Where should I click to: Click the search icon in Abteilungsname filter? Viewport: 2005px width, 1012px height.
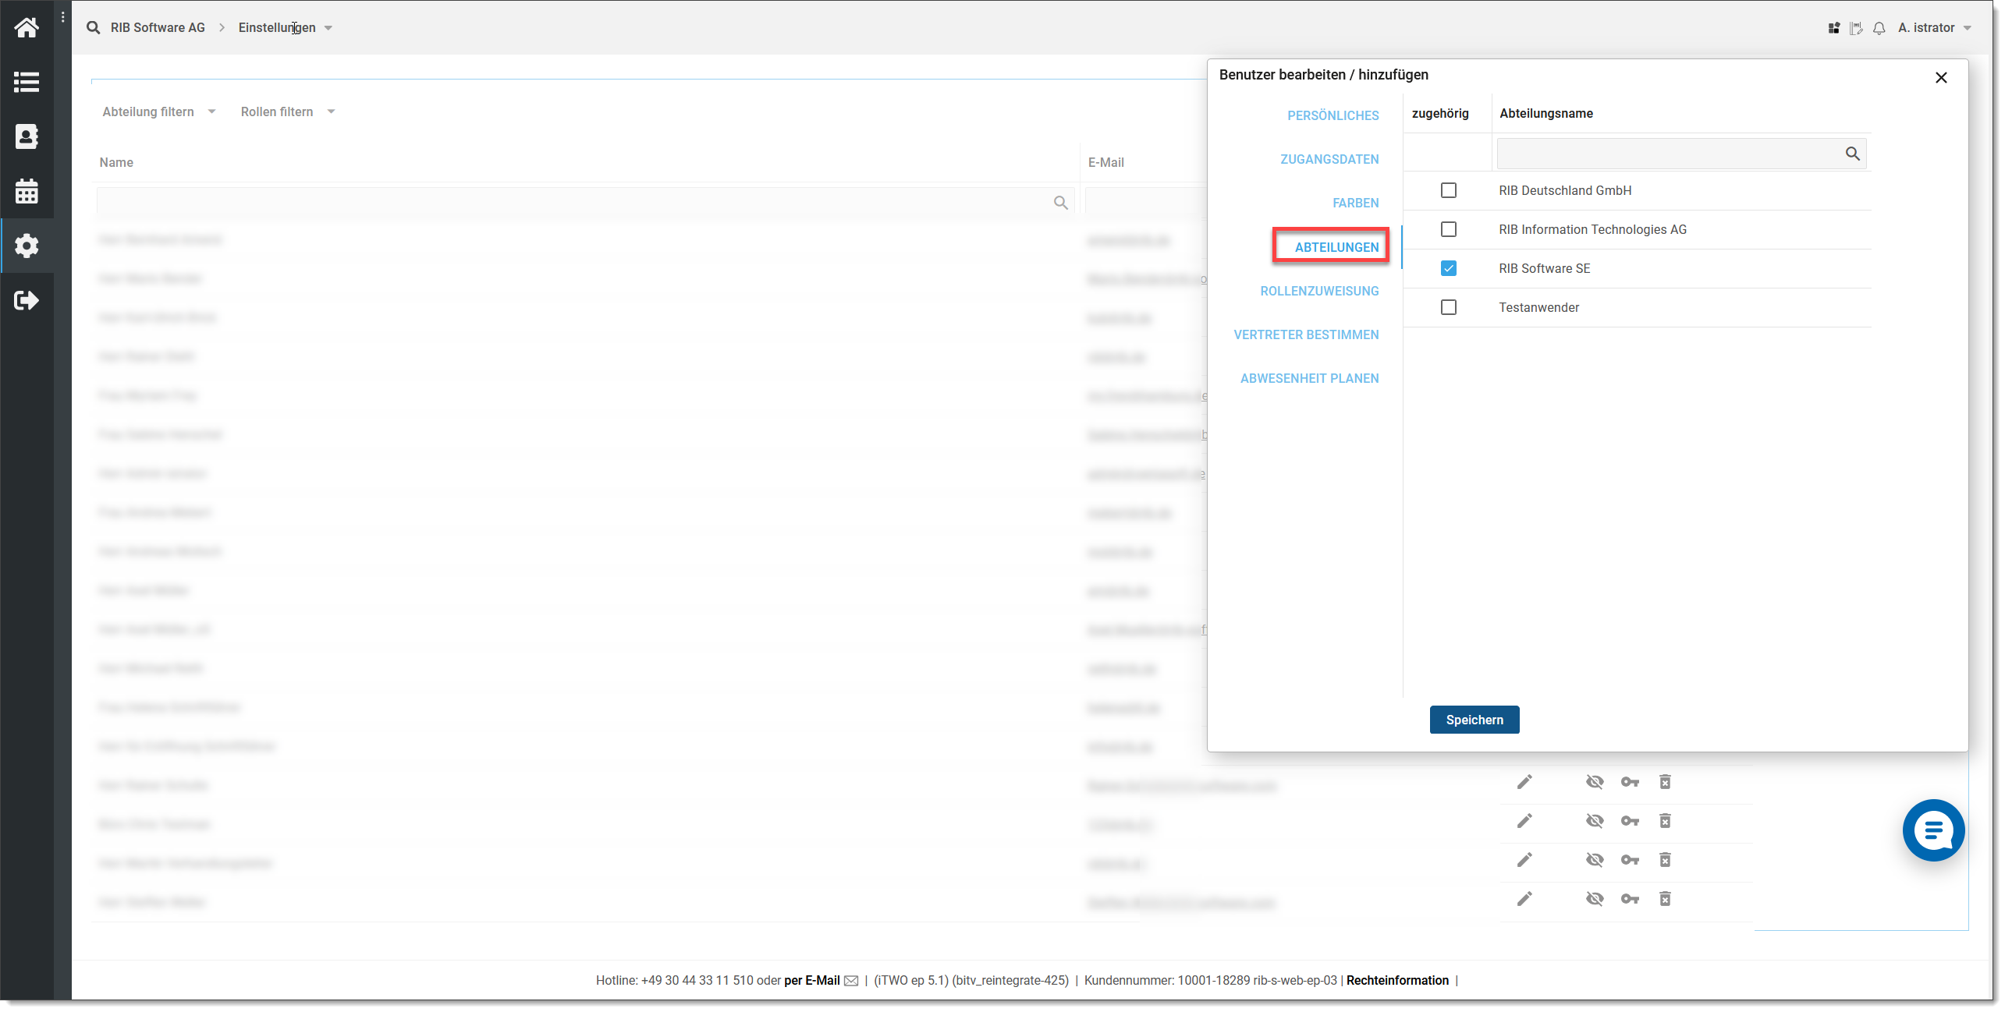[1853, 154]
